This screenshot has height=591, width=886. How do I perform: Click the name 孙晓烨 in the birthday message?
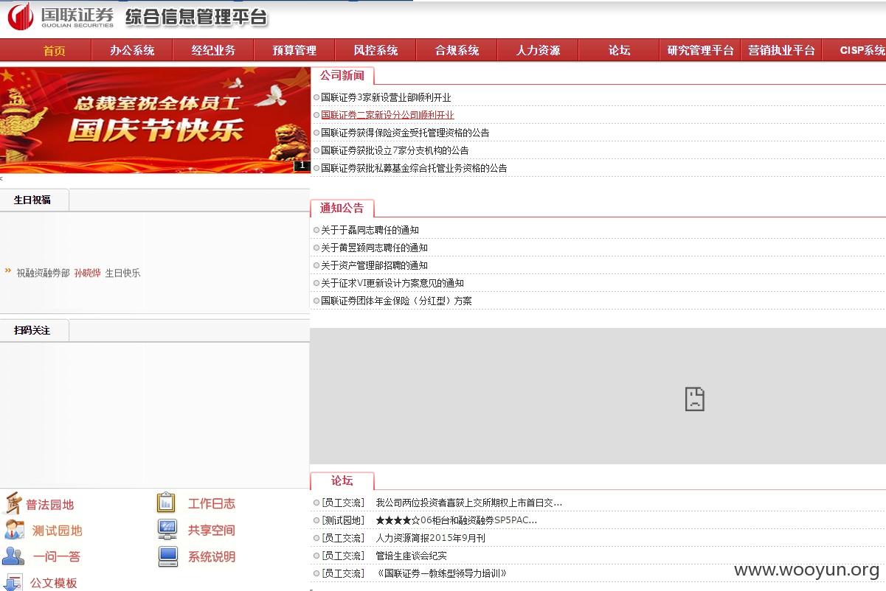point(87,273)
